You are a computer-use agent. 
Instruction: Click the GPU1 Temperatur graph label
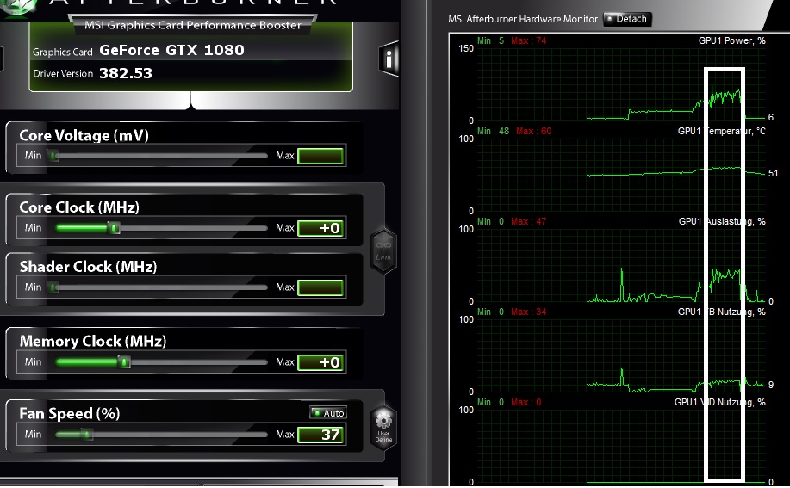(x=721, y=132)
